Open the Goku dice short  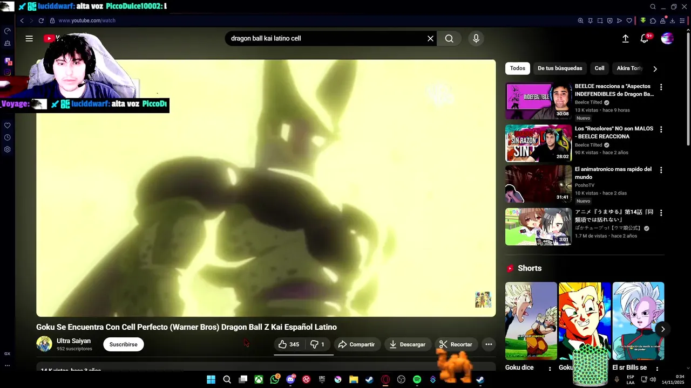click(531, 321)
